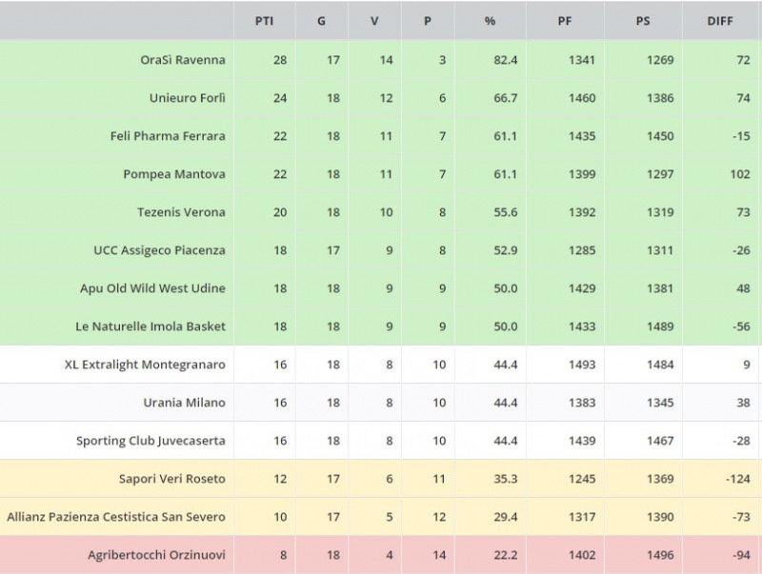Open Apu Old Wild West Udine
Image resolution: width=762 pixels, height=574 pixels.
click(x=152, y=288)
